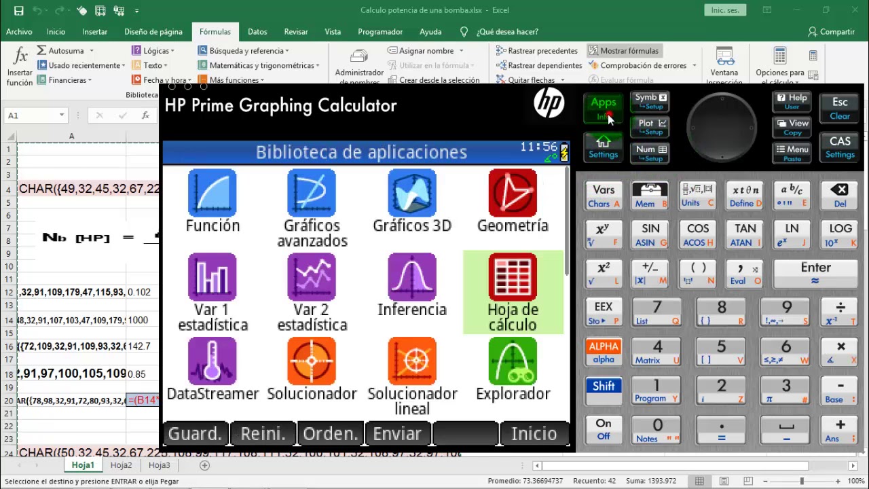
Task: Click the Orden. soft menu button
Action: (x=330, y=433)
